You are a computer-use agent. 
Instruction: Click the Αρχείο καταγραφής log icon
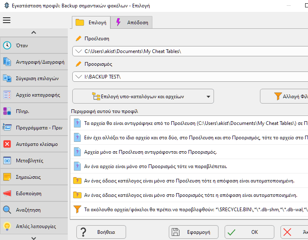(x=7, y=95)
